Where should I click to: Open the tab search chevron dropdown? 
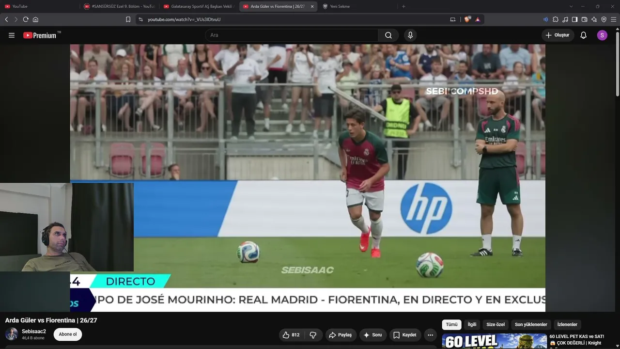[571, 6]
